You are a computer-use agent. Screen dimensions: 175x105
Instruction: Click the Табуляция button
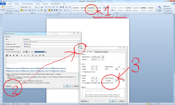click(85, 101)
